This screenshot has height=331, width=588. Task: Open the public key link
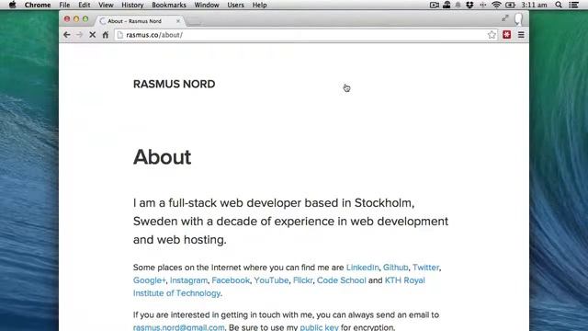pos(319,327)
